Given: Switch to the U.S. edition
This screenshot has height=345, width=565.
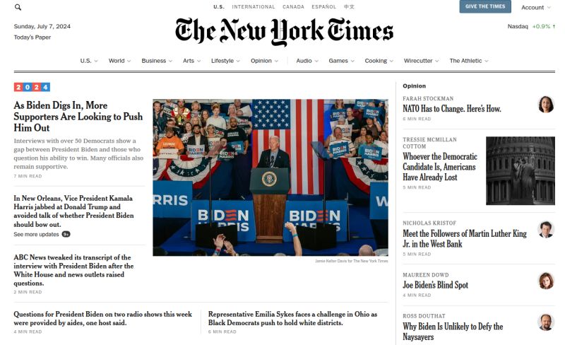Looking at the screenshot, I should pos(219,7).
